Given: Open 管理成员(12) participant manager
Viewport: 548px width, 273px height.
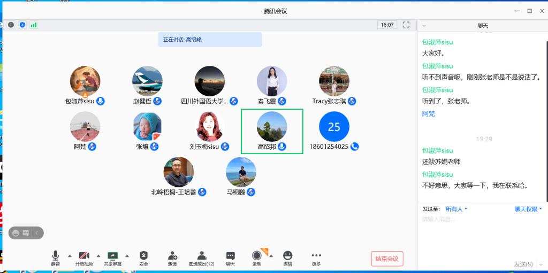Looking at the screenshot, I should [x=201, y=258].
